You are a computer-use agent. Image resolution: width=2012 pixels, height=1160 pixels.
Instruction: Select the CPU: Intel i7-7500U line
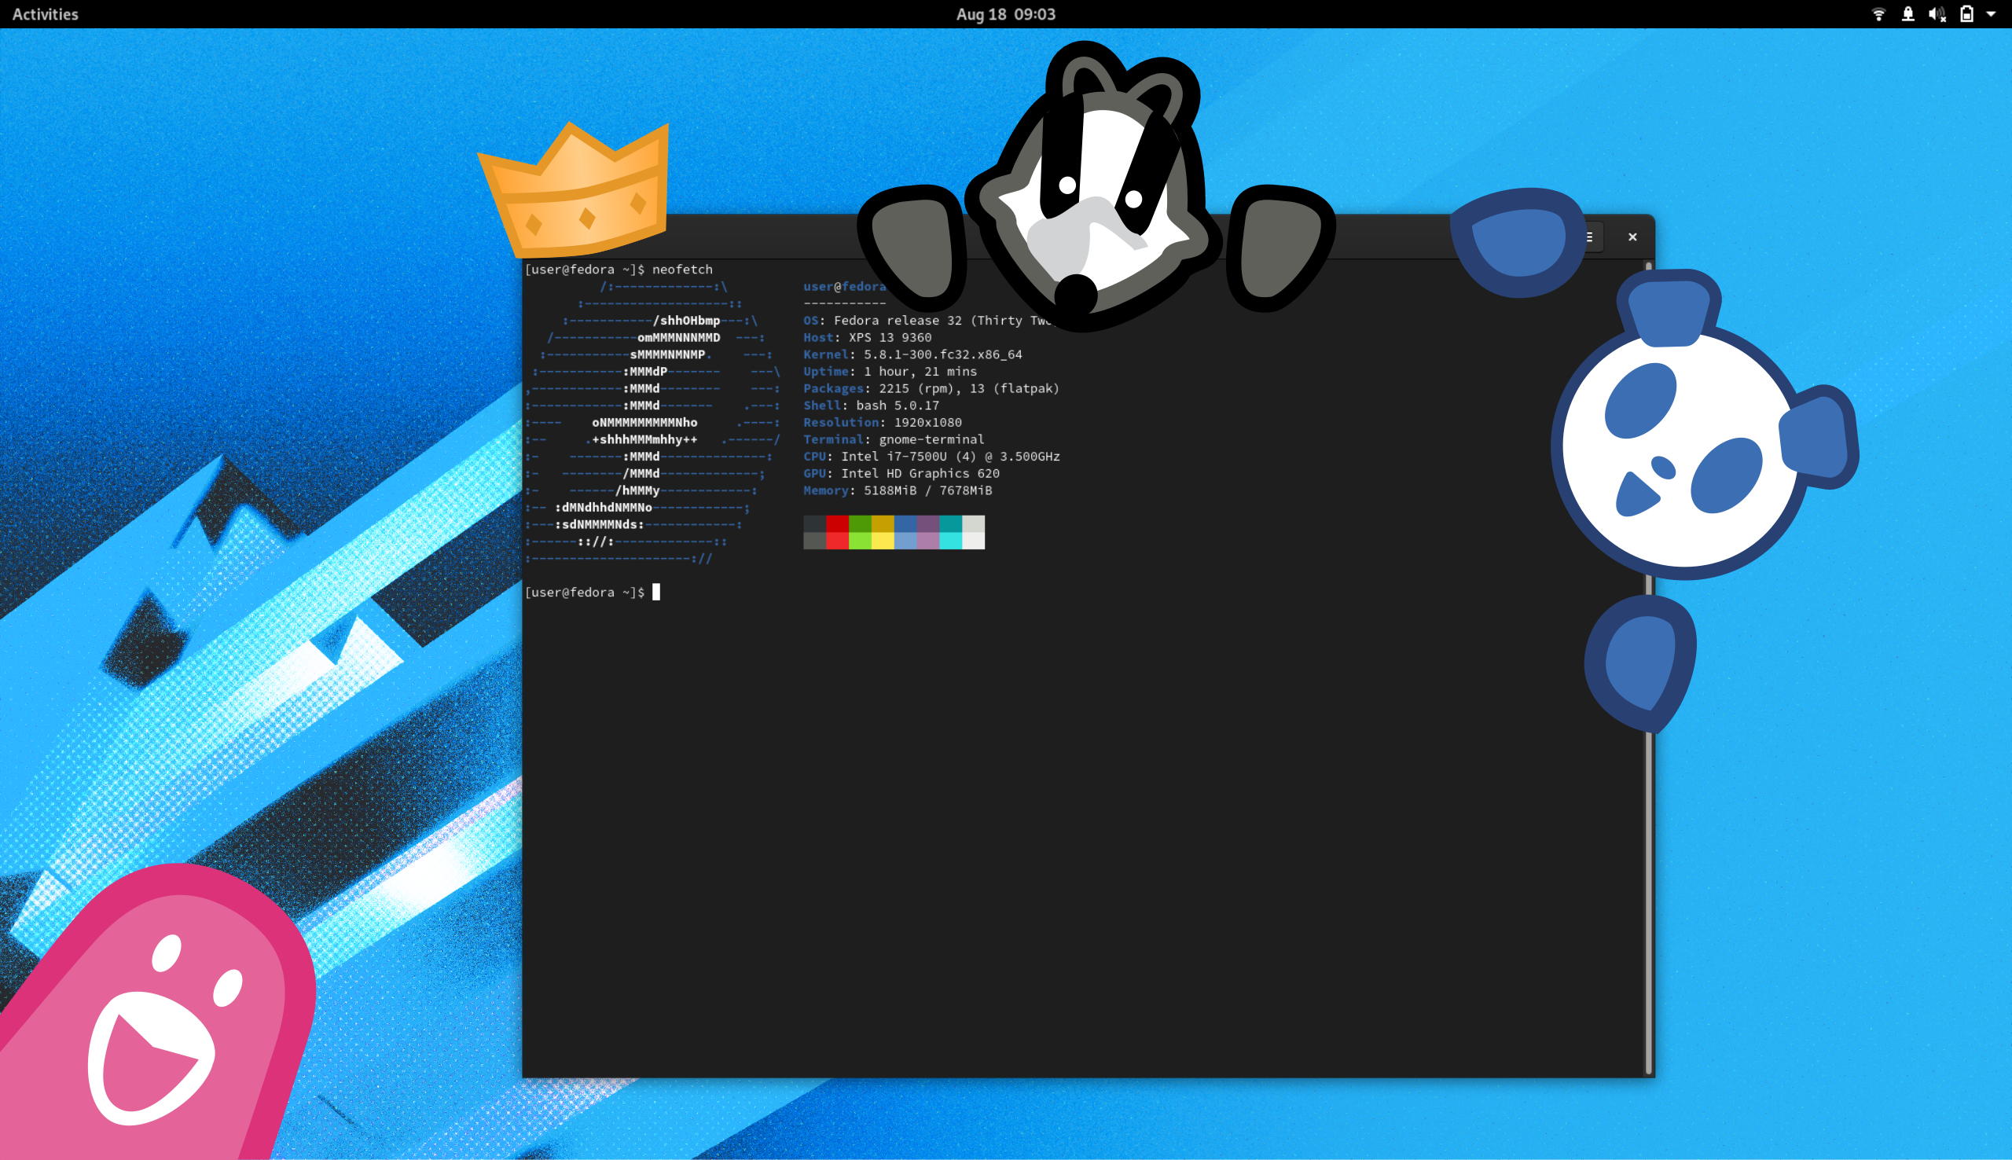(932, 457)
